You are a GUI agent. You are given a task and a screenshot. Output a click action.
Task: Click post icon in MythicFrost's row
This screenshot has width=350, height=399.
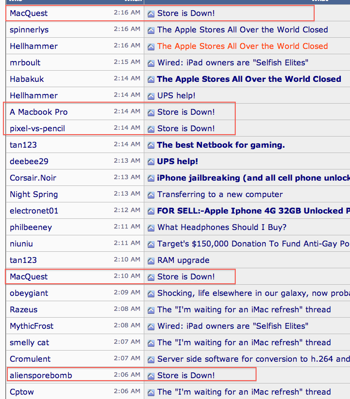151,327
